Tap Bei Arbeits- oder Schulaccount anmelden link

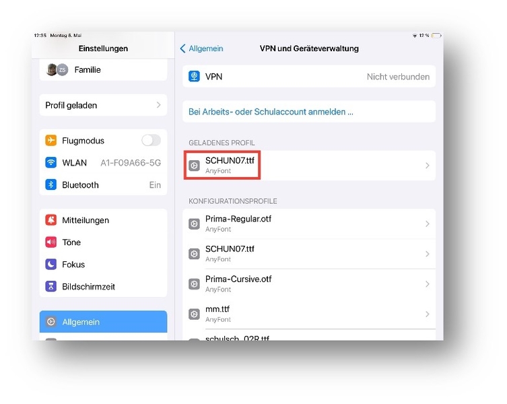(x=271, y=112)
